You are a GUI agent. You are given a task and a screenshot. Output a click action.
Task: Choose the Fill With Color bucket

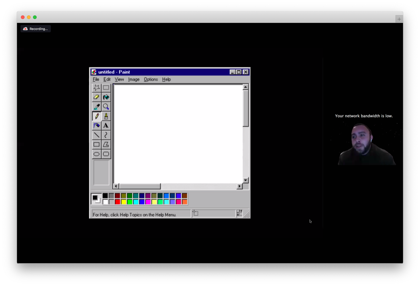(x=106, y=97)
